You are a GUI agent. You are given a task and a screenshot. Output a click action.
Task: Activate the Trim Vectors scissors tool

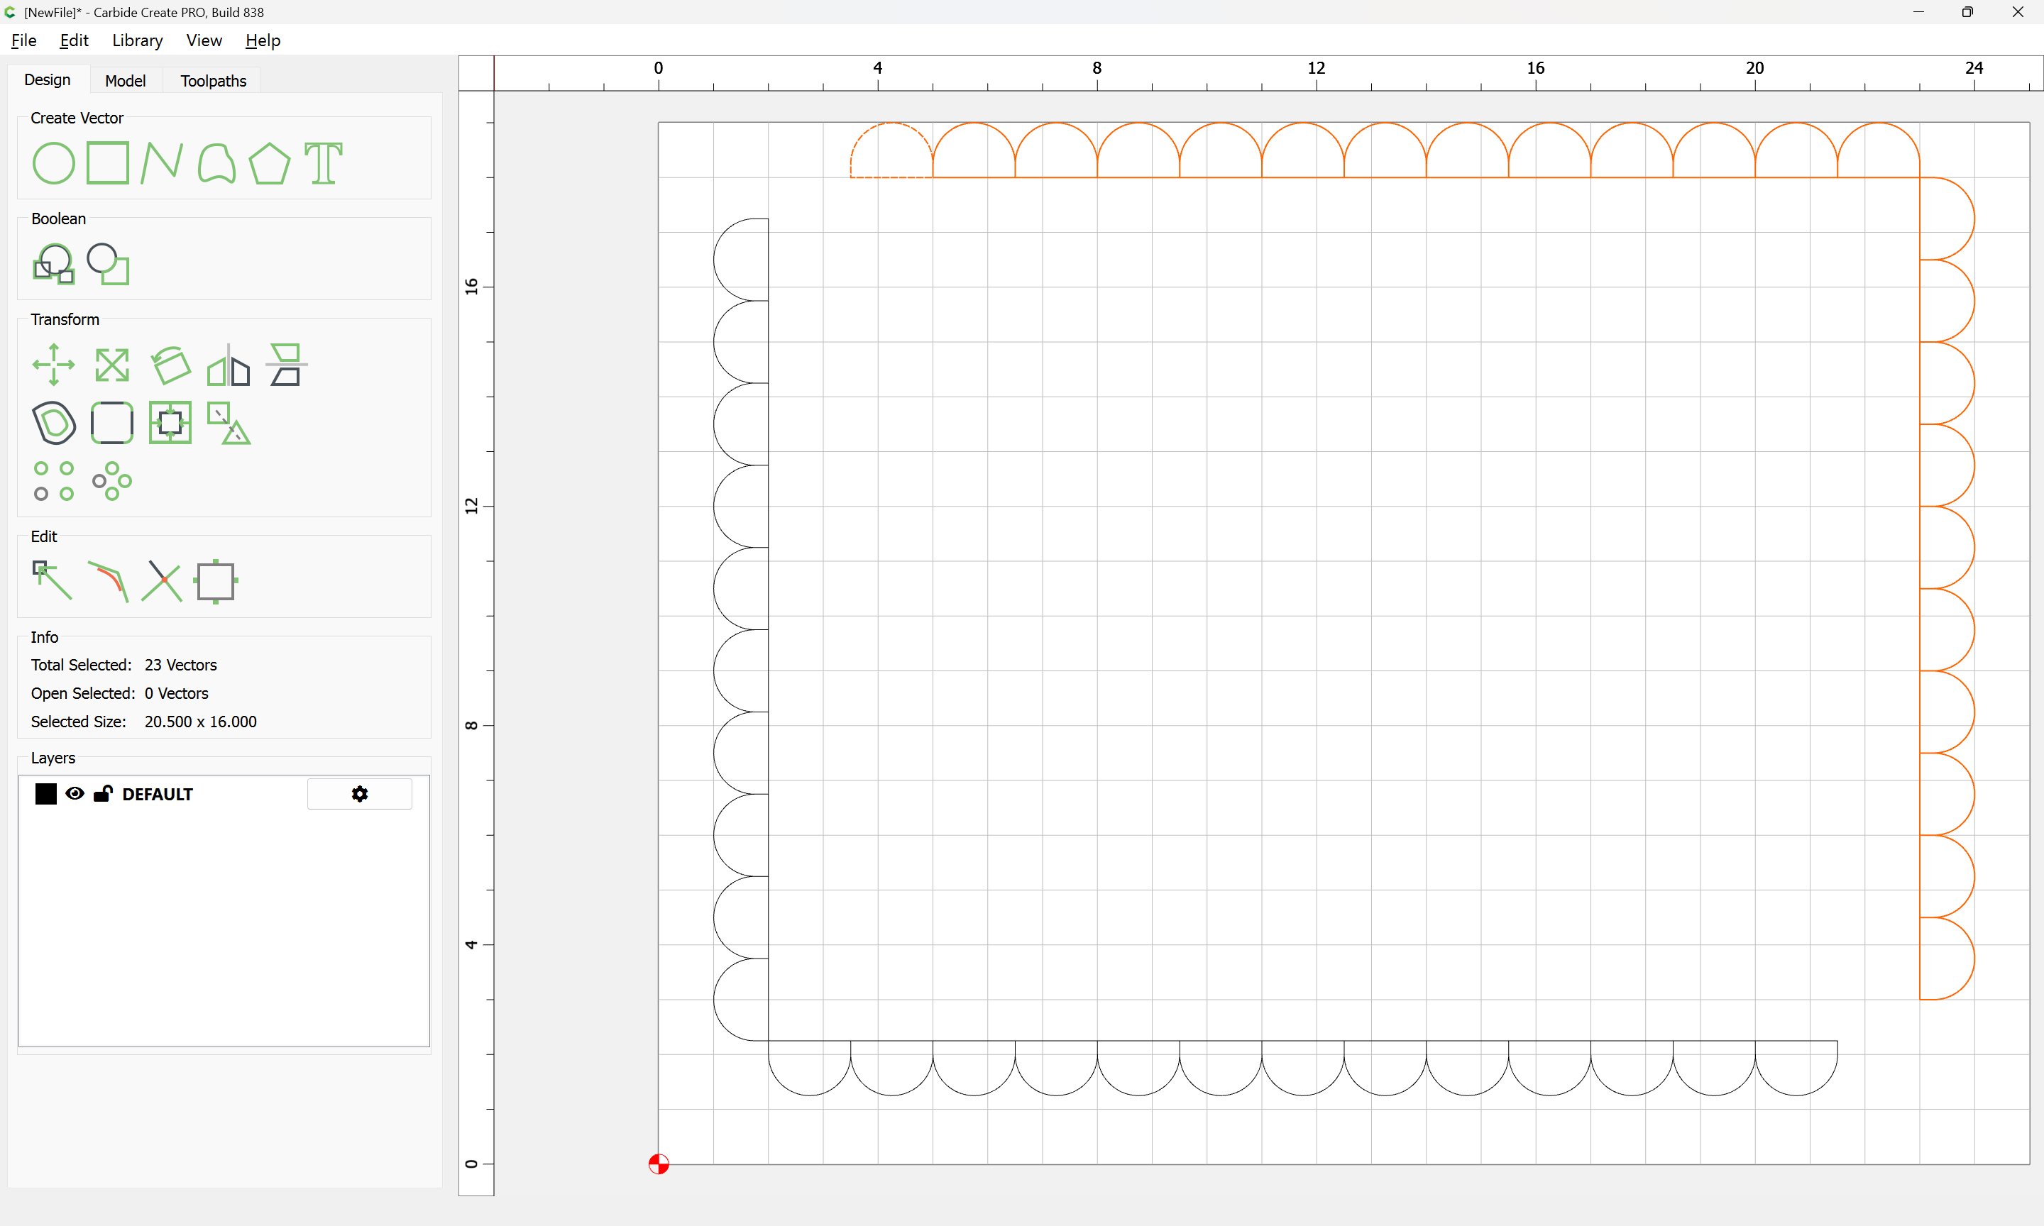tap(161, 581)
